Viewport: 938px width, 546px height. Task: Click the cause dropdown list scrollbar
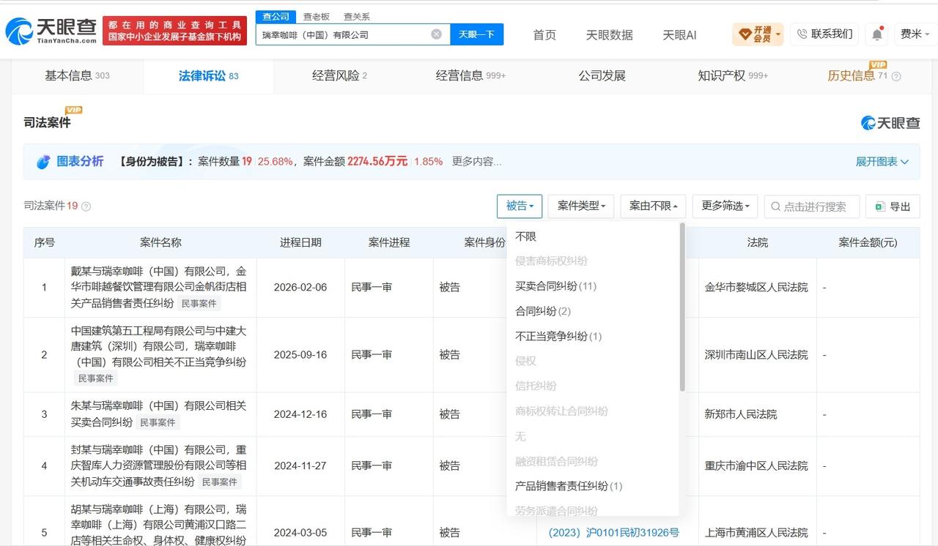tap(682, 307)
